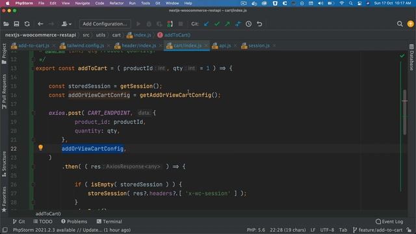
Task: Collapse the .then callback fold on line 24
Action: (33, 166)
